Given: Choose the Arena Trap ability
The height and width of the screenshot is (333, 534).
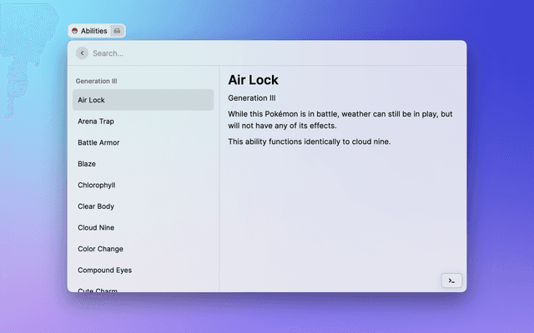Looking at the screenshot, I should click(143, 122).
